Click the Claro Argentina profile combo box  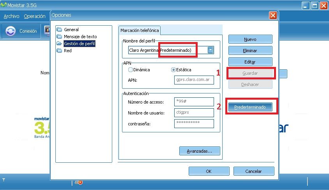[x=171, y=50]
